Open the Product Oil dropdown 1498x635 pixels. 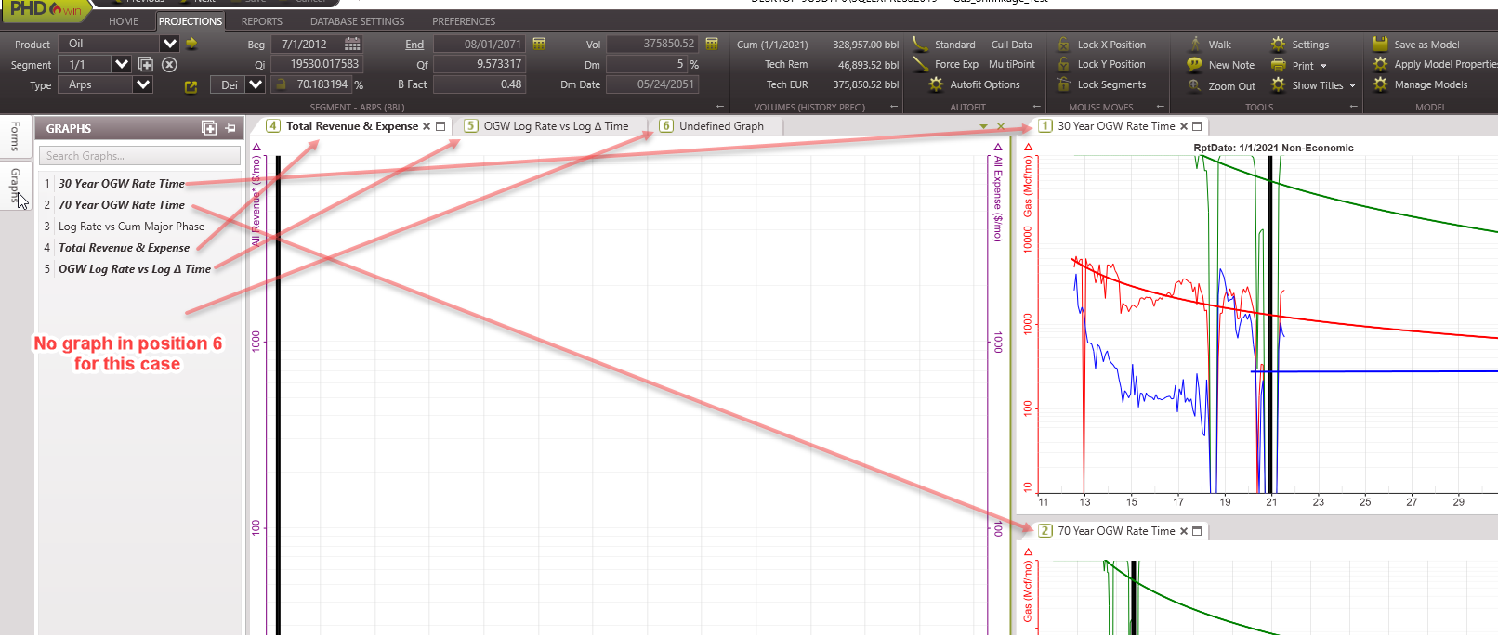click(x=169, y=44)
